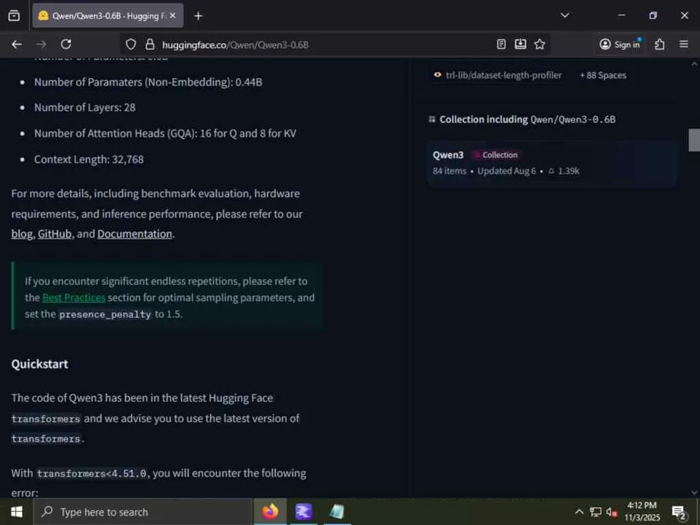Click the presence_penalty code text
This screenshot has width=700, height=525.
pyautogui.click(x=105, y=314)
